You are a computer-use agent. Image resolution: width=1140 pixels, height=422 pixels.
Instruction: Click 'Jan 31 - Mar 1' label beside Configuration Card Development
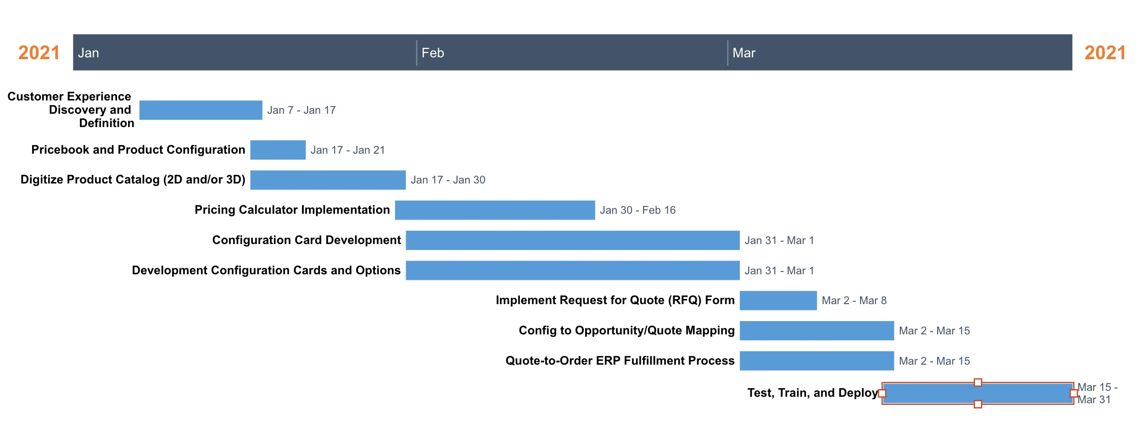pyautogui.click(x=779, y=240)
